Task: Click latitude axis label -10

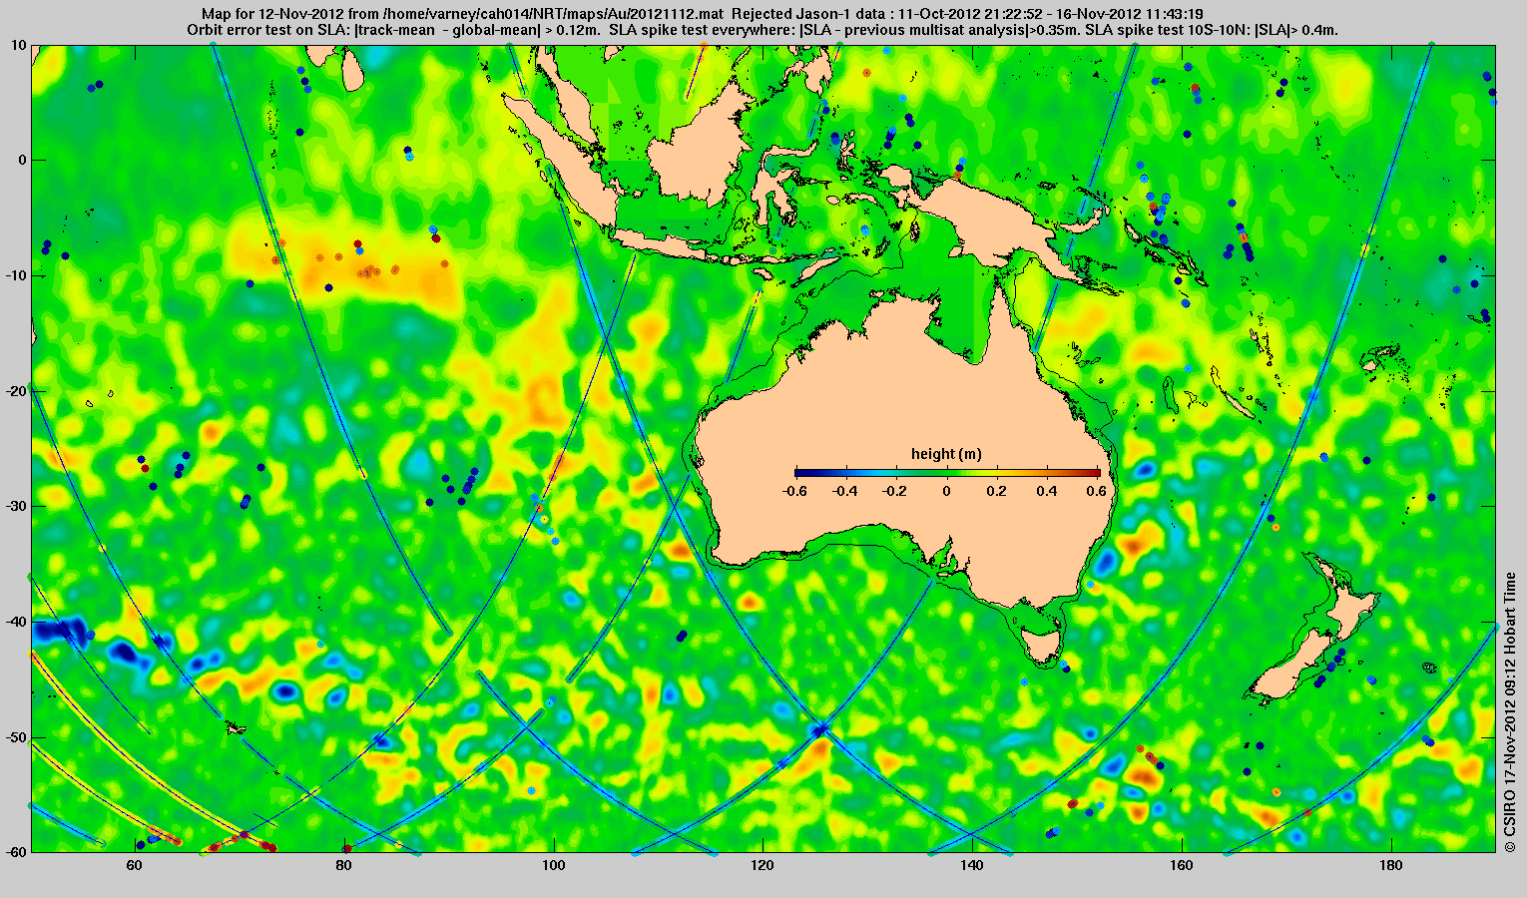Action: (16, 275)
